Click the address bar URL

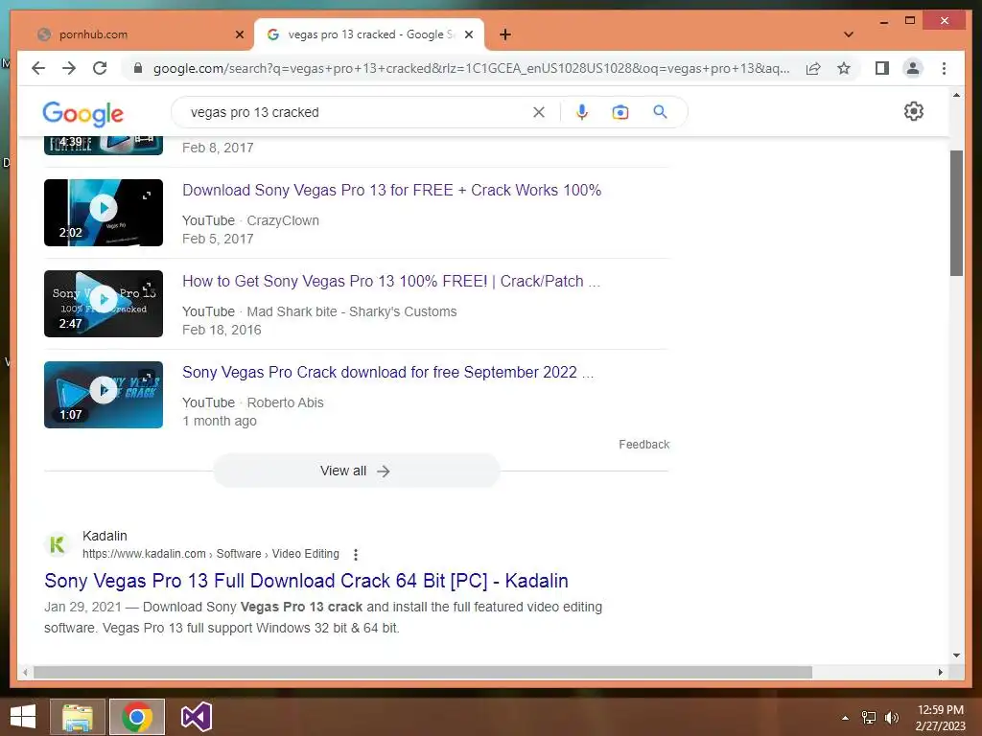pos(471,68)
